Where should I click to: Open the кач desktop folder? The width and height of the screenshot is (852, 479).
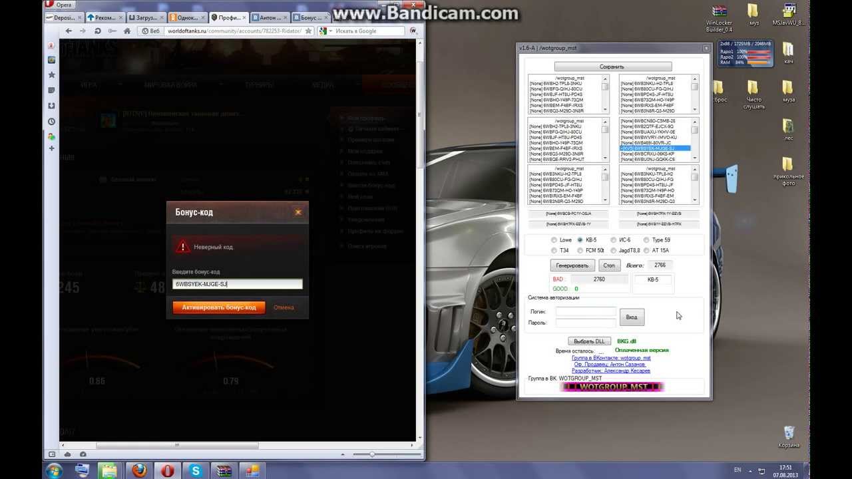[x=788, y=54]
